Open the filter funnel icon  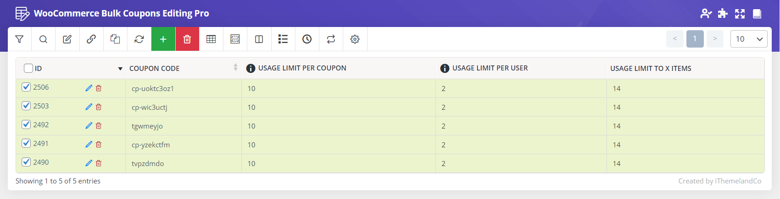pos(19,39)
